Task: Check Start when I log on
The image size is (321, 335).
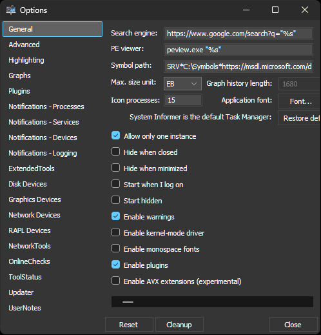Action: click(115, 184)
